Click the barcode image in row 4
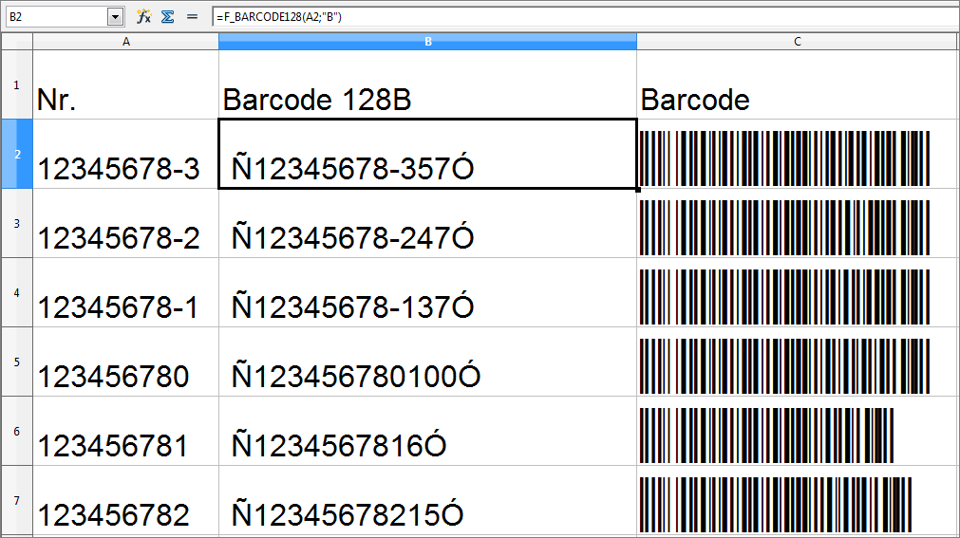 pyautogui.click(x=784, y=296)
